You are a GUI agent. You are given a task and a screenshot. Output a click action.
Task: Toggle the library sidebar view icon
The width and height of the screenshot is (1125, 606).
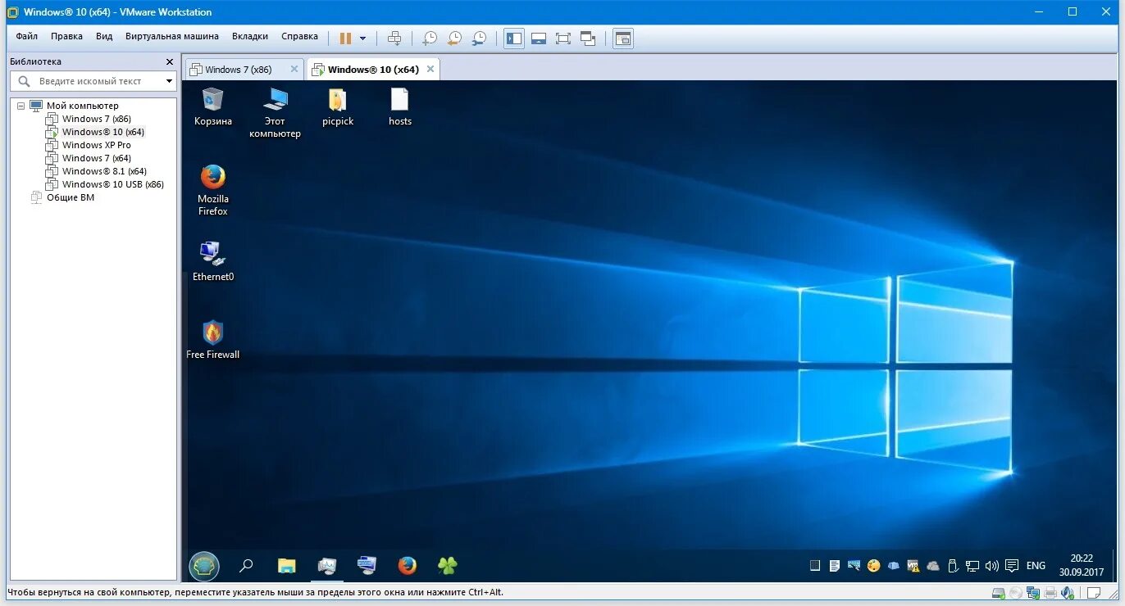pos(514,38)
